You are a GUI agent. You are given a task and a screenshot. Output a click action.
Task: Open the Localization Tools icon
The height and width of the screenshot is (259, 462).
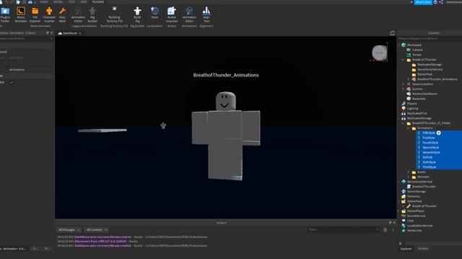point(154,13)
